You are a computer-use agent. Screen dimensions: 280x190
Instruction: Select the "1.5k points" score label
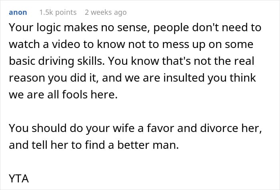[x=58, y=12]
